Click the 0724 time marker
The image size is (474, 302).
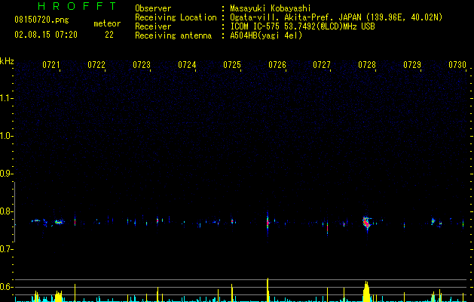pos(187,65)
